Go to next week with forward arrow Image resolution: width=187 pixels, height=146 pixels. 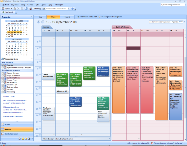tap(43, 22)
